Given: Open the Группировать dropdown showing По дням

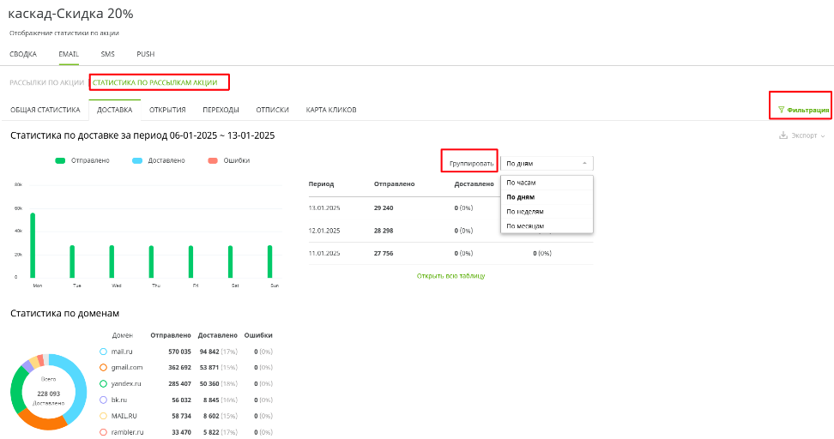Looking at the screenshot, I should [547, 163].
